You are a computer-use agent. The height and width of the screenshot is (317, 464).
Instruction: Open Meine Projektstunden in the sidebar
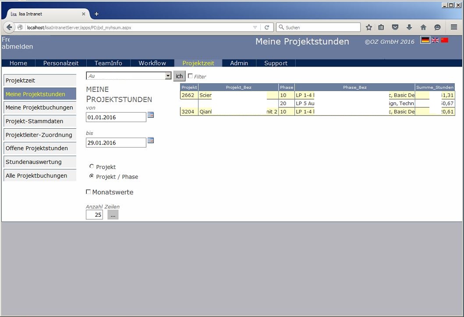tap(40, 94)
